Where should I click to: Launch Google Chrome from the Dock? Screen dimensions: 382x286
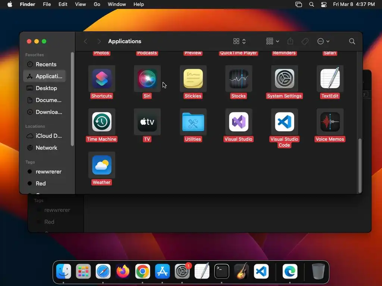(143, 271)
